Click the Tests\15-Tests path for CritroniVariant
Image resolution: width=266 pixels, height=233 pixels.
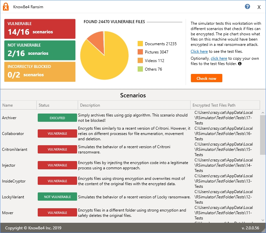point(224,150)
